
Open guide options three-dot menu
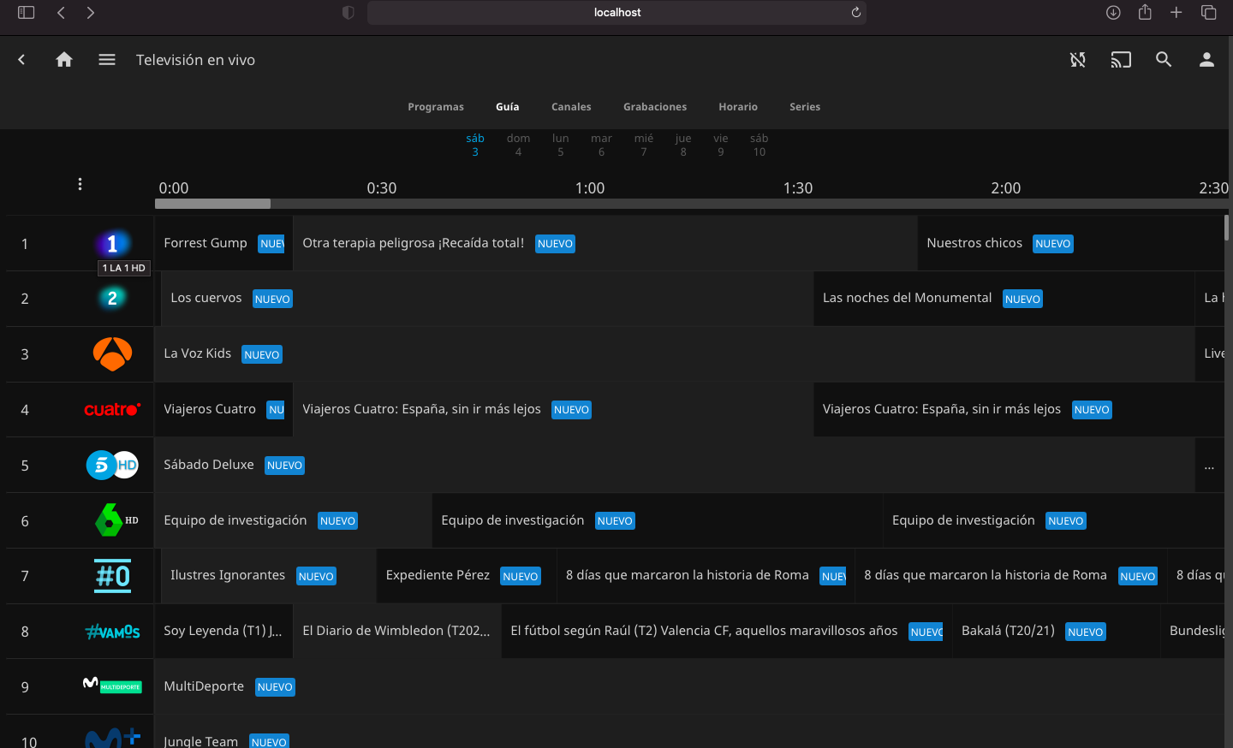point(80,184)
